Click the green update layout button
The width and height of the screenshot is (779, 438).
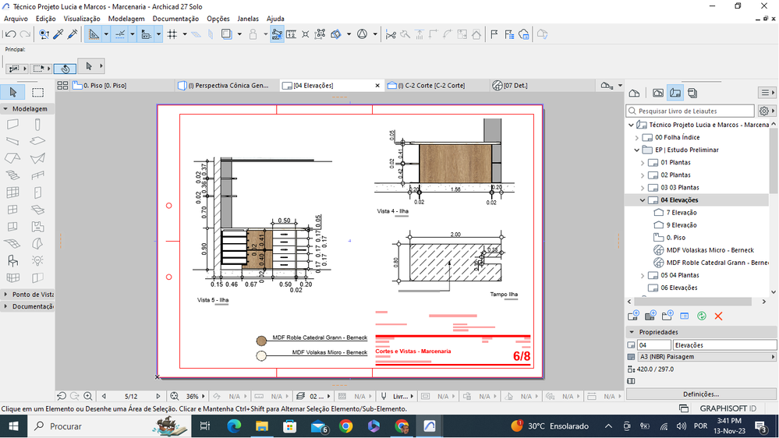(702, 316)
